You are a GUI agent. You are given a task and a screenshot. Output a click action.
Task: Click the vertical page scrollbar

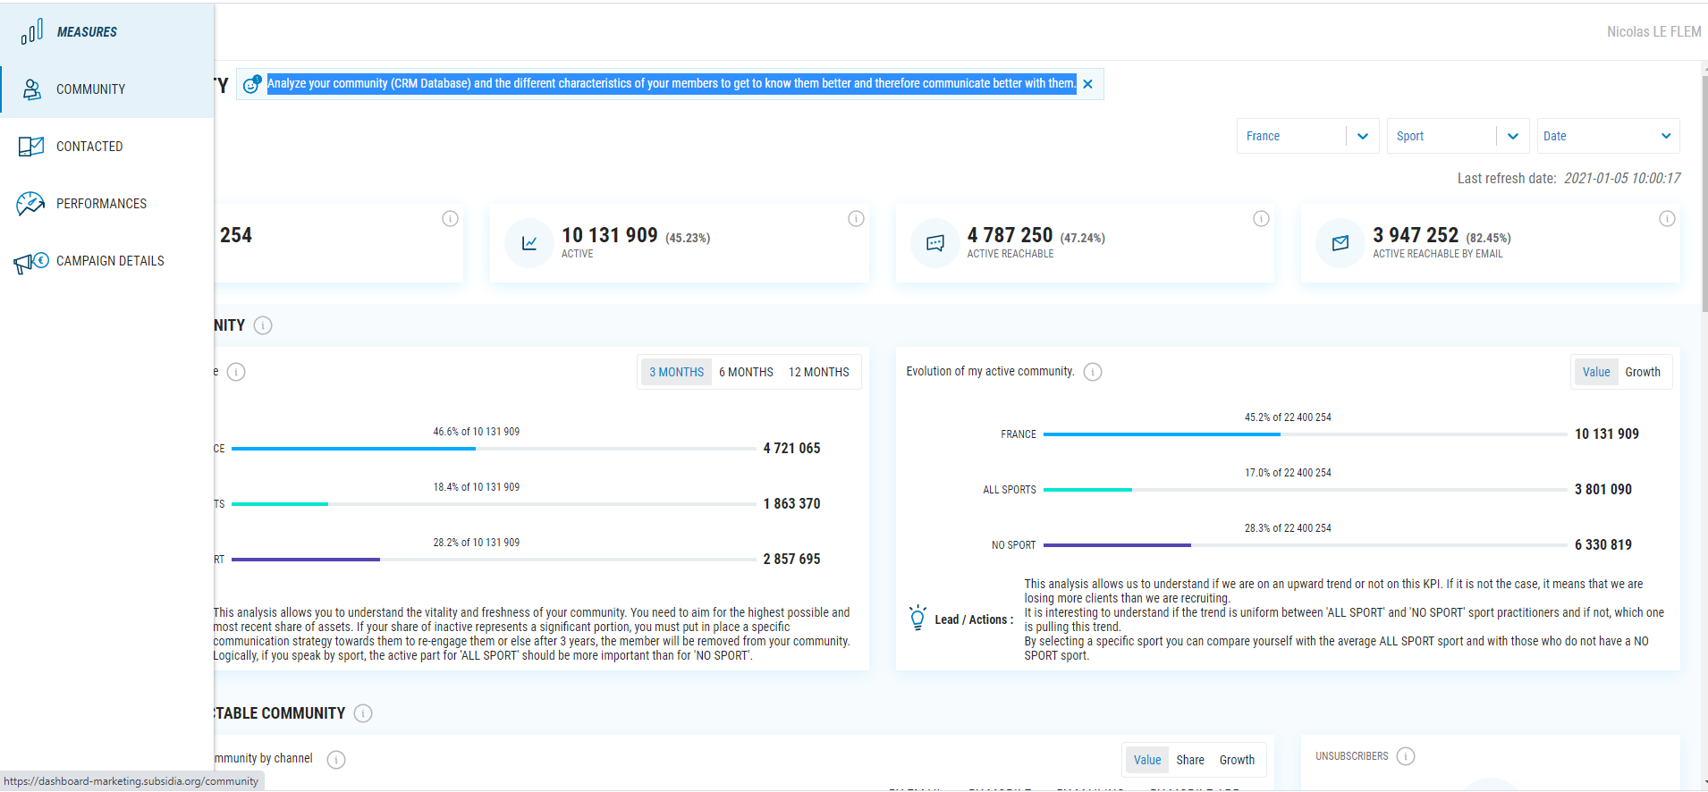click(1704, 192)
